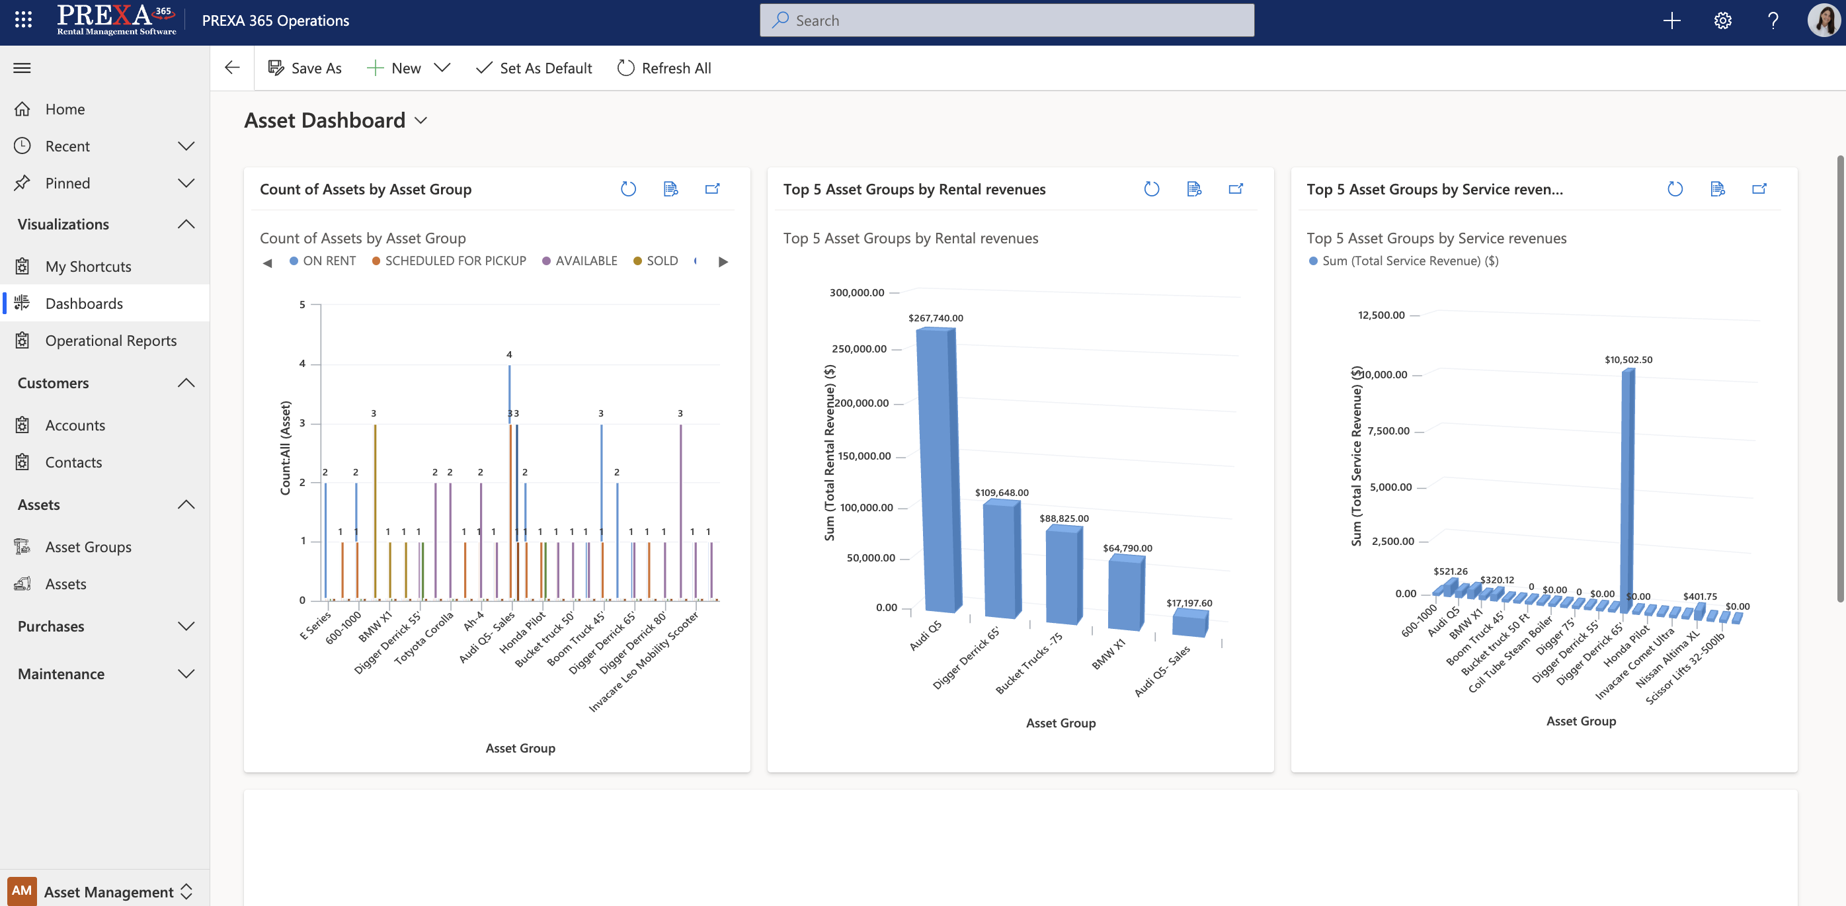Open My Shortcuts
The width and height of the screenshot is (1846, 906).
[88, 266]
